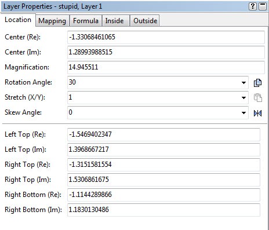Click the Right Top (Im) field
Viewport: 269px width, 230px height.
click(x=163, y=180)
